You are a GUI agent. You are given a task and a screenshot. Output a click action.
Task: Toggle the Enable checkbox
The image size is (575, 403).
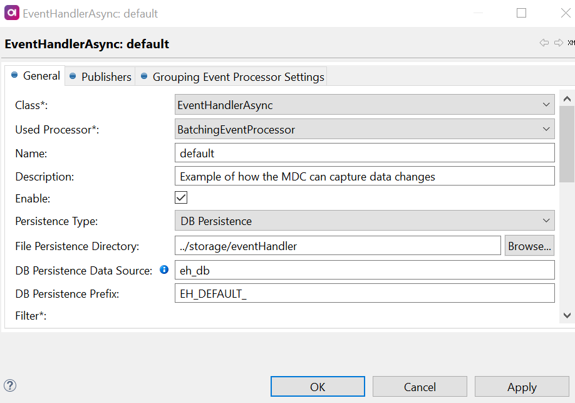(181, 198)
